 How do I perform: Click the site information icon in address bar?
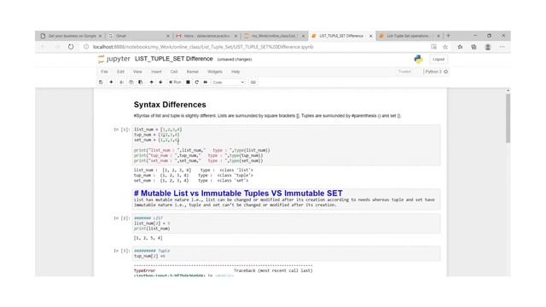[x=86, y=47]
